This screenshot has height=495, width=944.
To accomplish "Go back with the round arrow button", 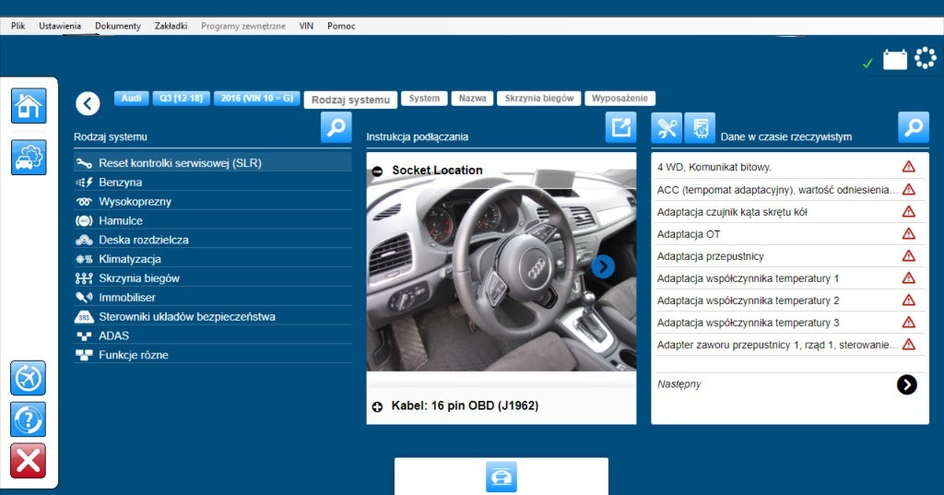I will tap(88, 103).
